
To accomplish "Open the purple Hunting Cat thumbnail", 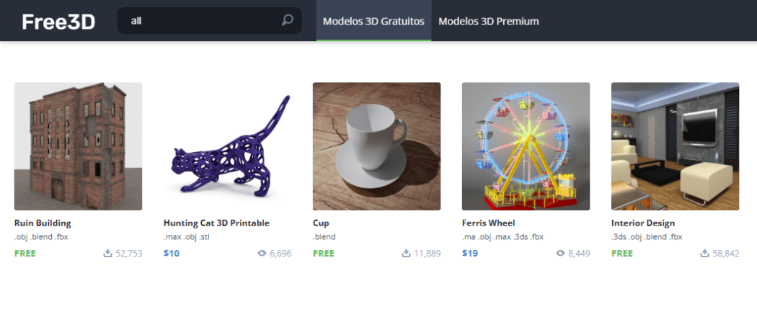I will (227, 146).
